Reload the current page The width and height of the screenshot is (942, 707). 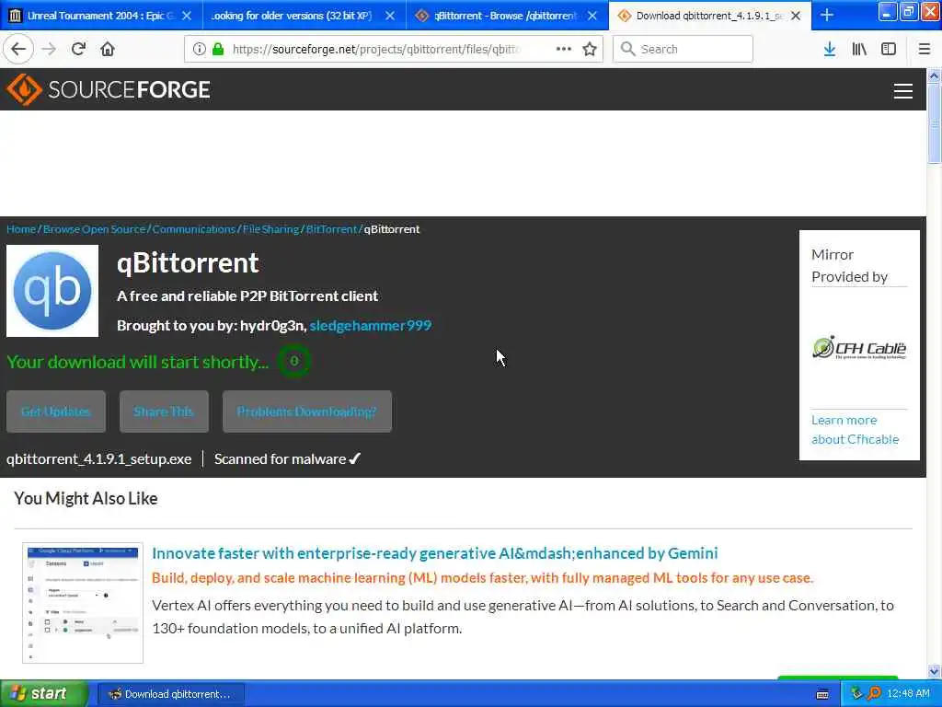click(78, 49)
